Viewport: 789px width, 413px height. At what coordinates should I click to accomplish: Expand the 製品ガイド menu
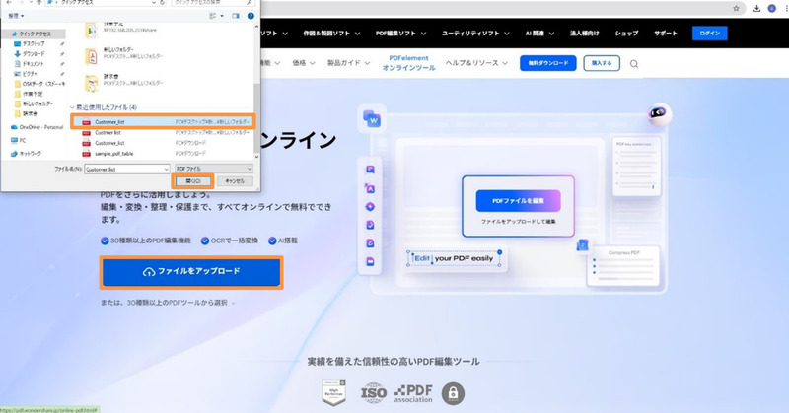point(348,63)
